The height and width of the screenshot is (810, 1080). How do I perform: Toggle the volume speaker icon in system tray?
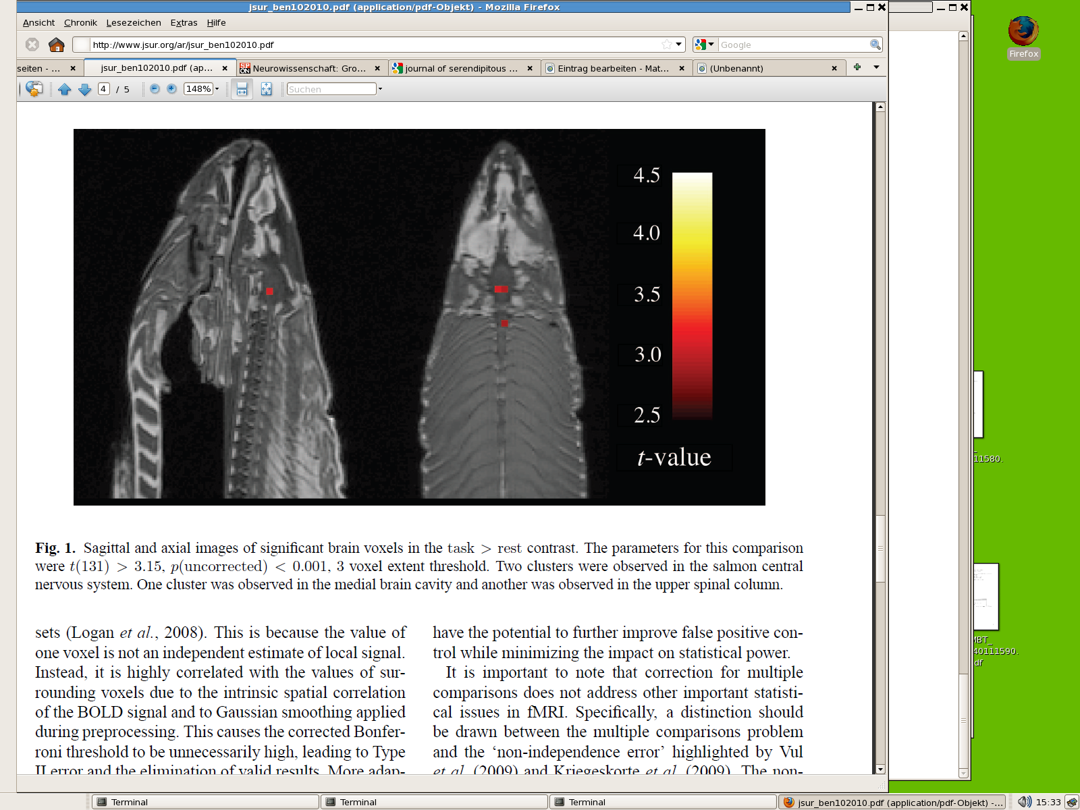pyautogui.click(x=1024, y=802)
